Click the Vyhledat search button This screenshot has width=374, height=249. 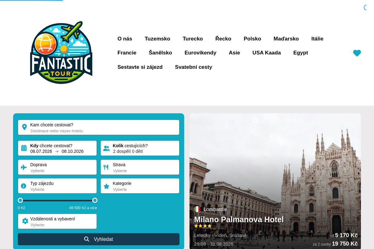(98, 239)
